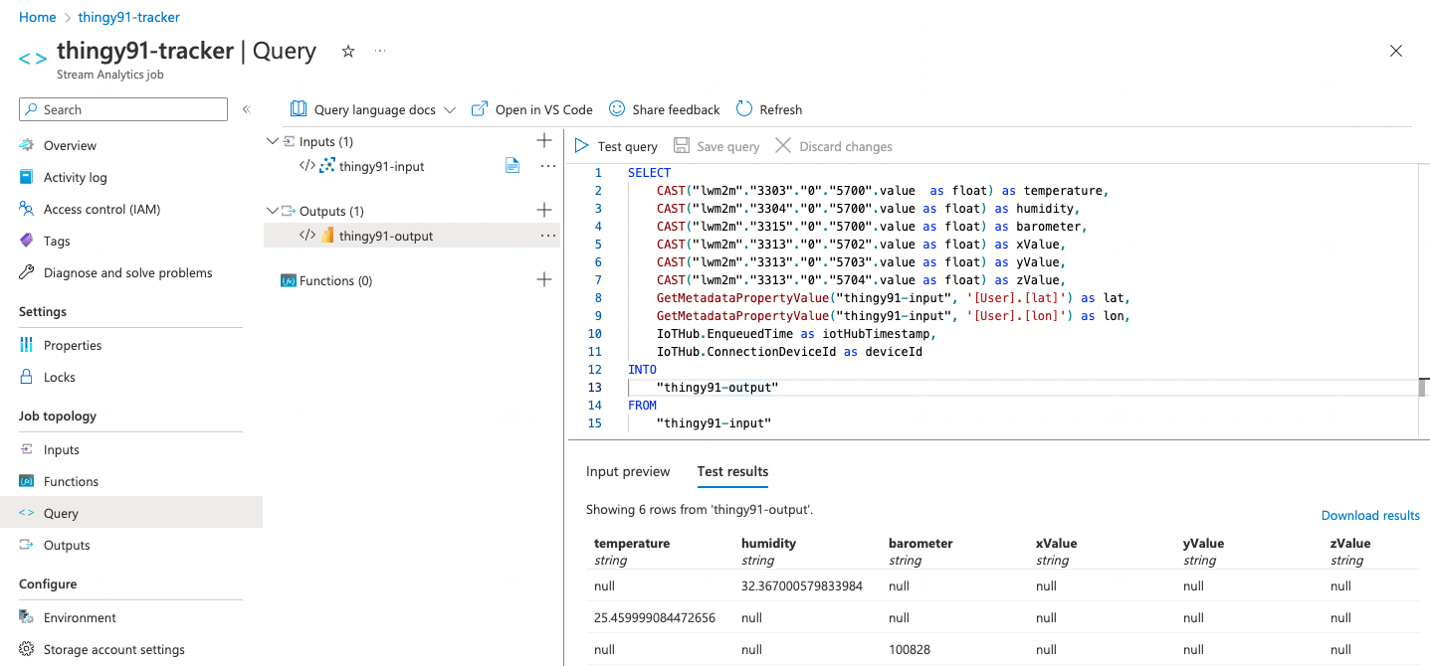Collapse the Inputs (1) tree section
The width and height of the screenshot is (1430, 666).
pyautogui.click(x=273, y=141)
